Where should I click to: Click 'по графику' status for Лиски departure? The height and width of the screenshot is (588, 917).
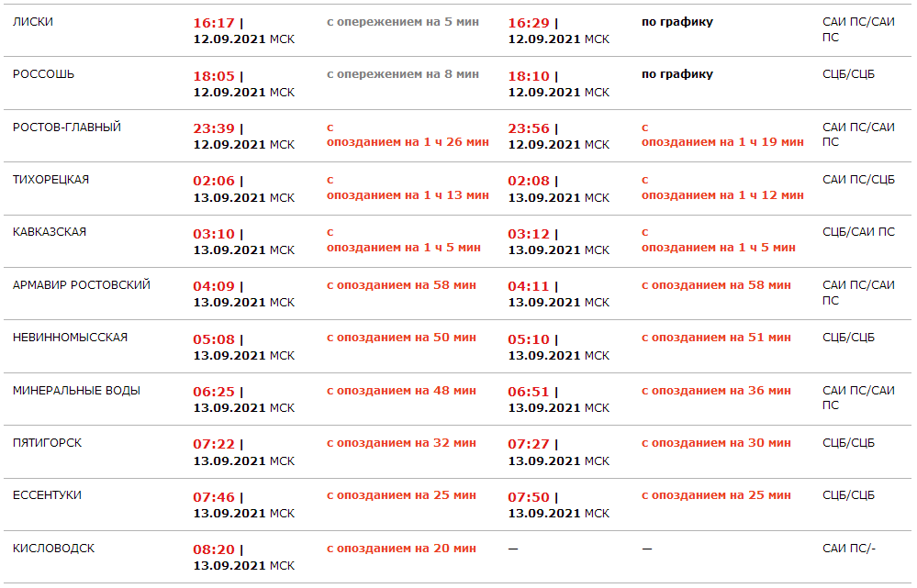click(x=677, y=22)
